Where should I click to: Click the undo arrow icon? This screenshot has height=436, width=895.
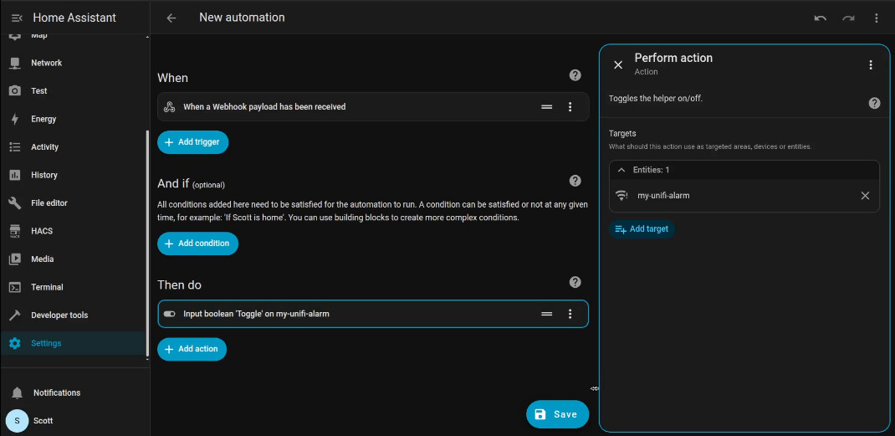[820, 18]
